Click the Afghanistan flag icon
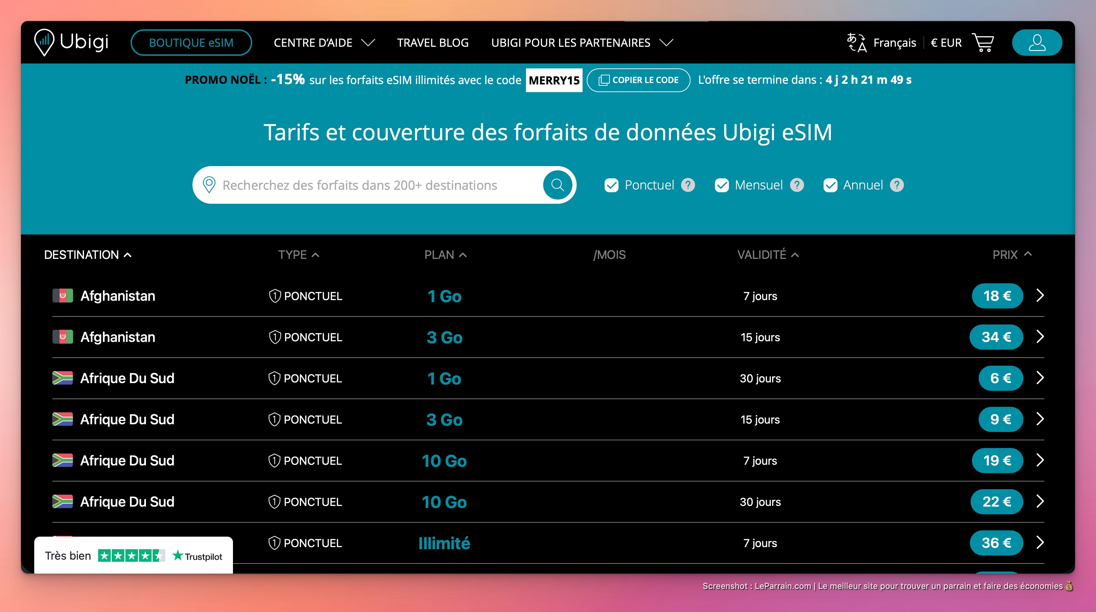The height and width of the screenshot is (612, 1096). coord(62,296)
